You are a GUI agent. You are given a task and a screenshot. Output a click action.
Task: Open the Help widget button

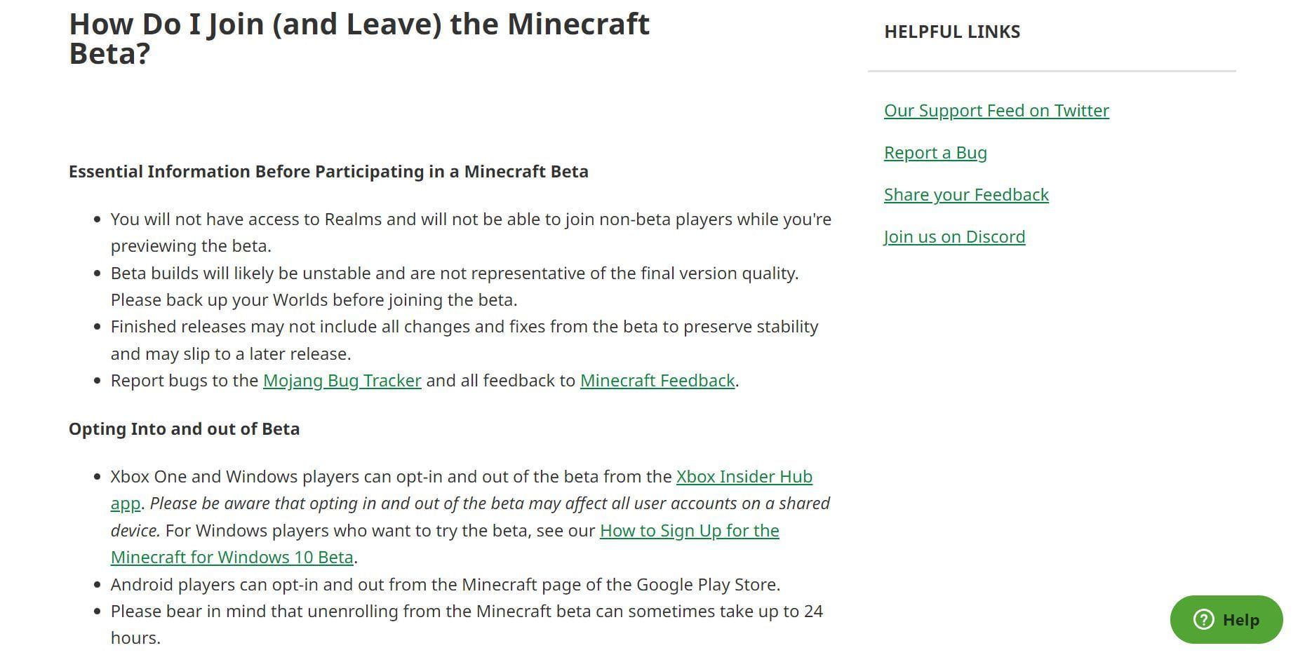click(1226, 619)
